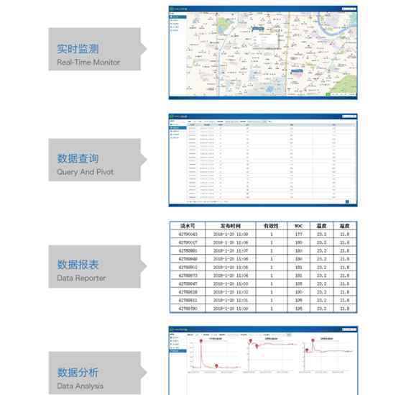Click the white info popup on the map

(x=265, y=40)
